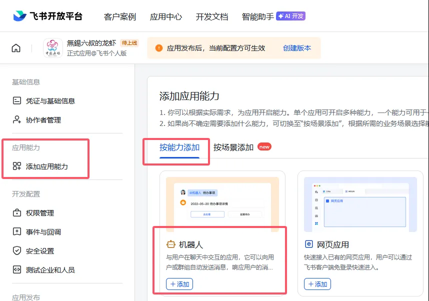Viewport: 429px width, 301px height.
Task: Open 安全设置 in sidebar
Action: point(40,251)
